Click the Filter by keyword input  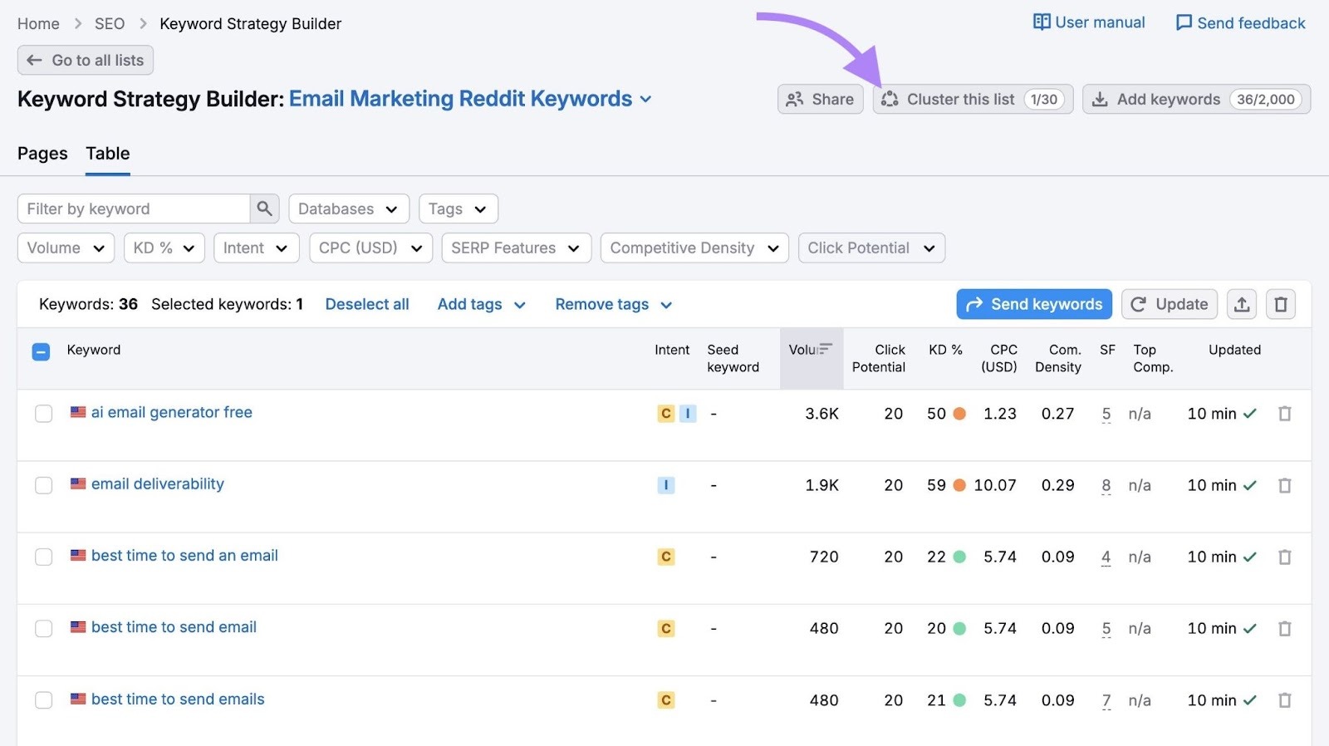click(x=133, y=209)
